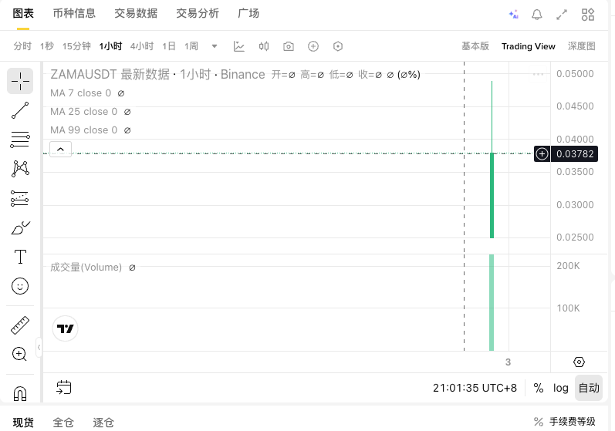Click plus button on 0.03782 price label
Image resolution: width=615 pixels, height=431 pixels.
click(542, 154)
